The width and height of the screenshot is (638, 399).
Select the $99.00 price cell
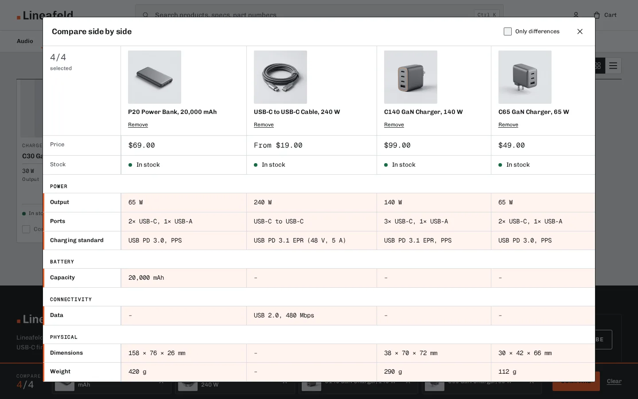pyautogui.click(x=434, y=145)
